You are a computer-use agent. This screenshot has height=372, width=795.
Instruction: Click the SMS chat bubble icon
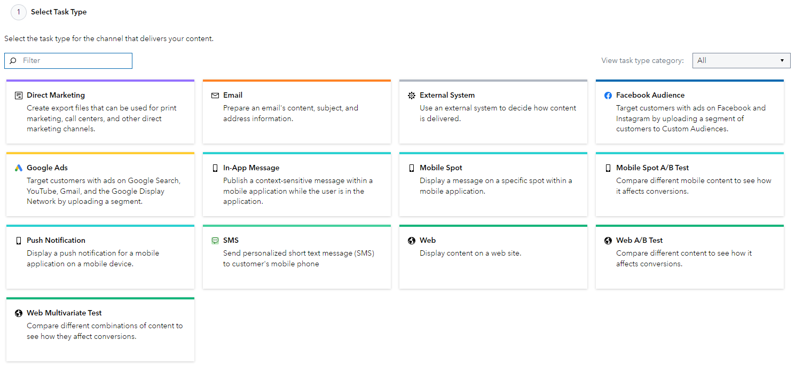[215, 240]
